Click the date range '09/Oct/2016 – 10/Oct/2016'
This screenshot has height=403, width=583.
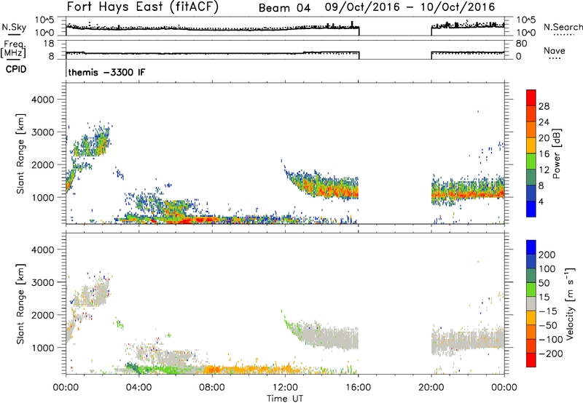[x=410, y=7]
